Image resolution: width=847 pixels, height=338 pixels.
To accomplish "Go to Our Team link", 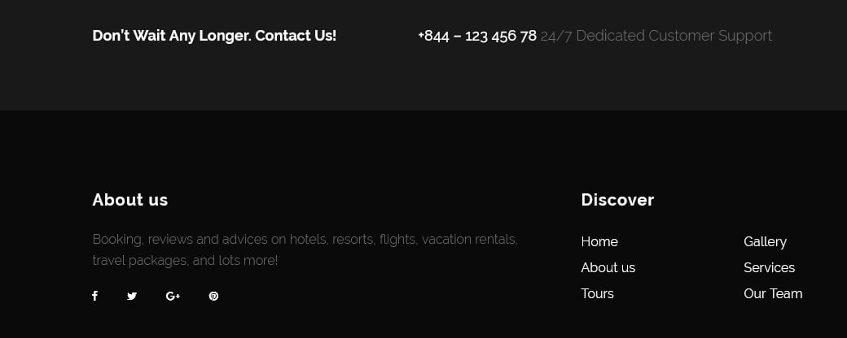I will coord(773,294).
